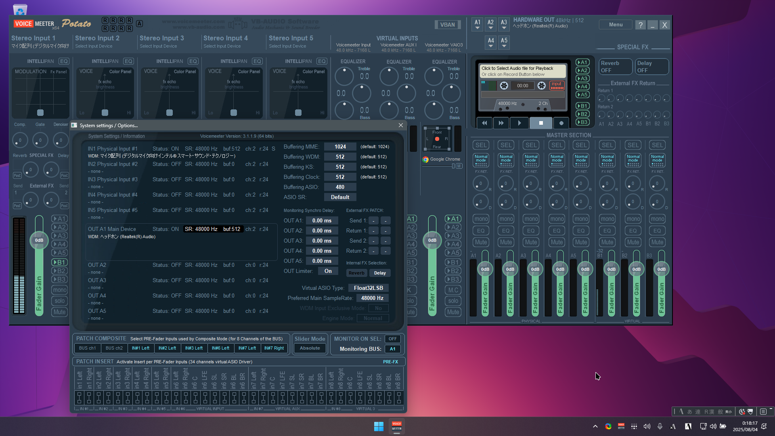Select OUT A2 device entry
Viewport: 775px width, 436px height.
click(97, 265)
